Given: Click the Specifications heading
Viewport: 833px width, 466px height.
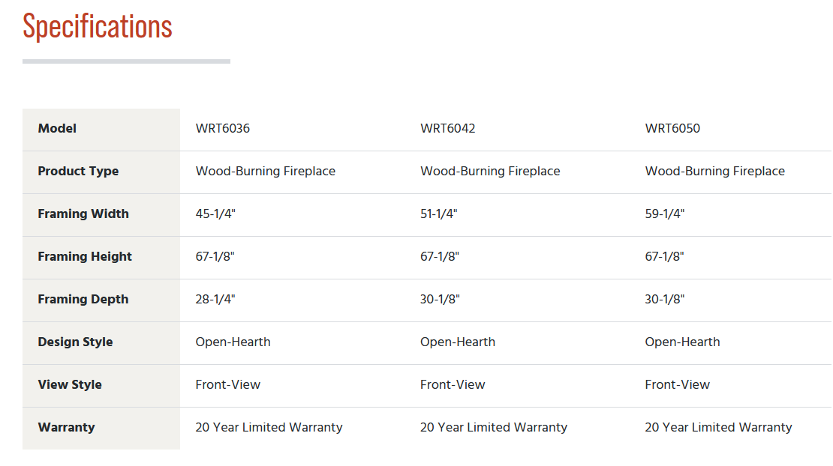Looking at the screenshot, I should pyautogui.click(x=98, y=27).
